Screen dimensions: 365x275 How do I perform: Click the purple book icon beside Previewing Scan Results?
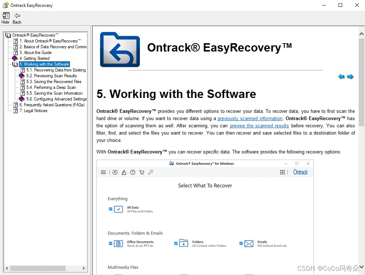click(22, 76)
